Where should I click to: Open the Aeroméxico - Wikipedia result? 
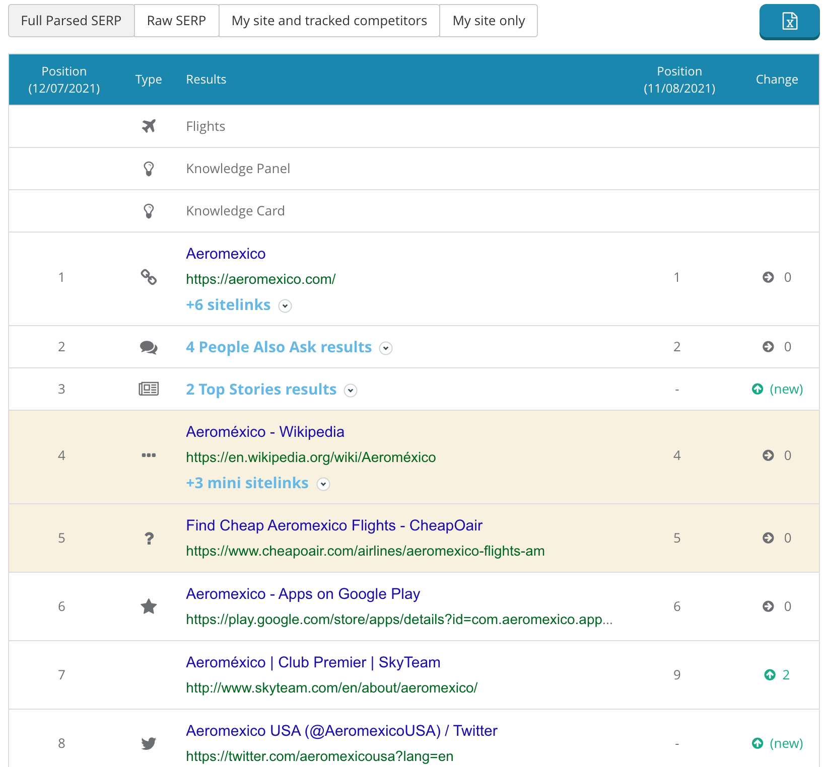pos(265,432)
